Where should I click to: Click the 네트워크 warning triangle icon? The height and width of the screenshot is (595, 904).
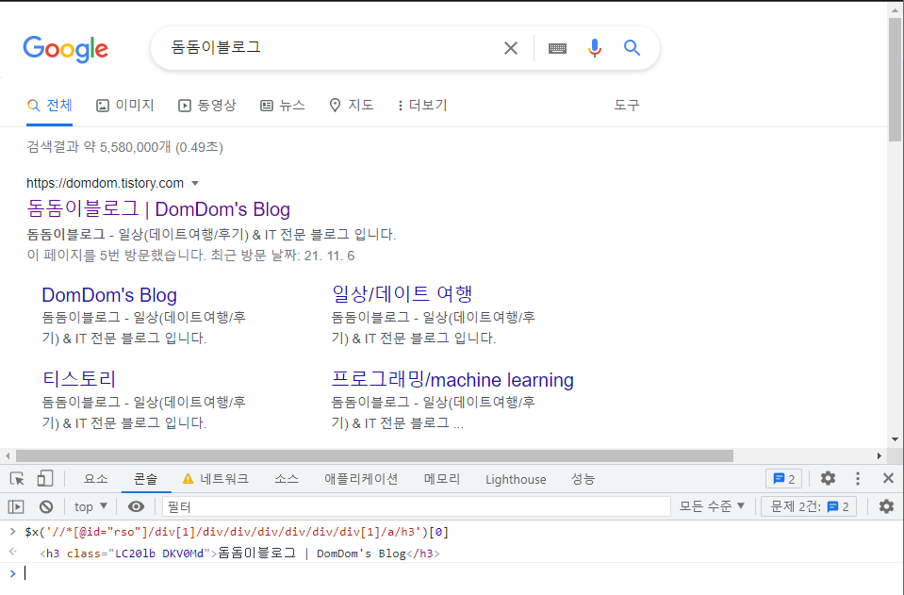pos(188,479)
